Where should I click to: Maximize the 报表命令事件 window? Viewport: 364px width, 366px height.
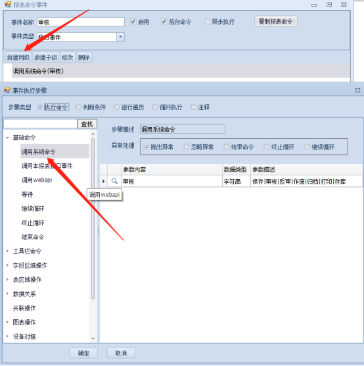pyautogui.click(x=329, y=5)
